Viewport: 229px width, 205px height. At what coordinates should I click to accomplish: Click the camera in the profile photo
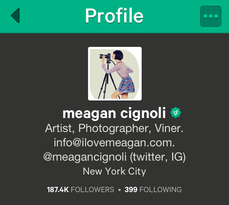pos(105,56)
